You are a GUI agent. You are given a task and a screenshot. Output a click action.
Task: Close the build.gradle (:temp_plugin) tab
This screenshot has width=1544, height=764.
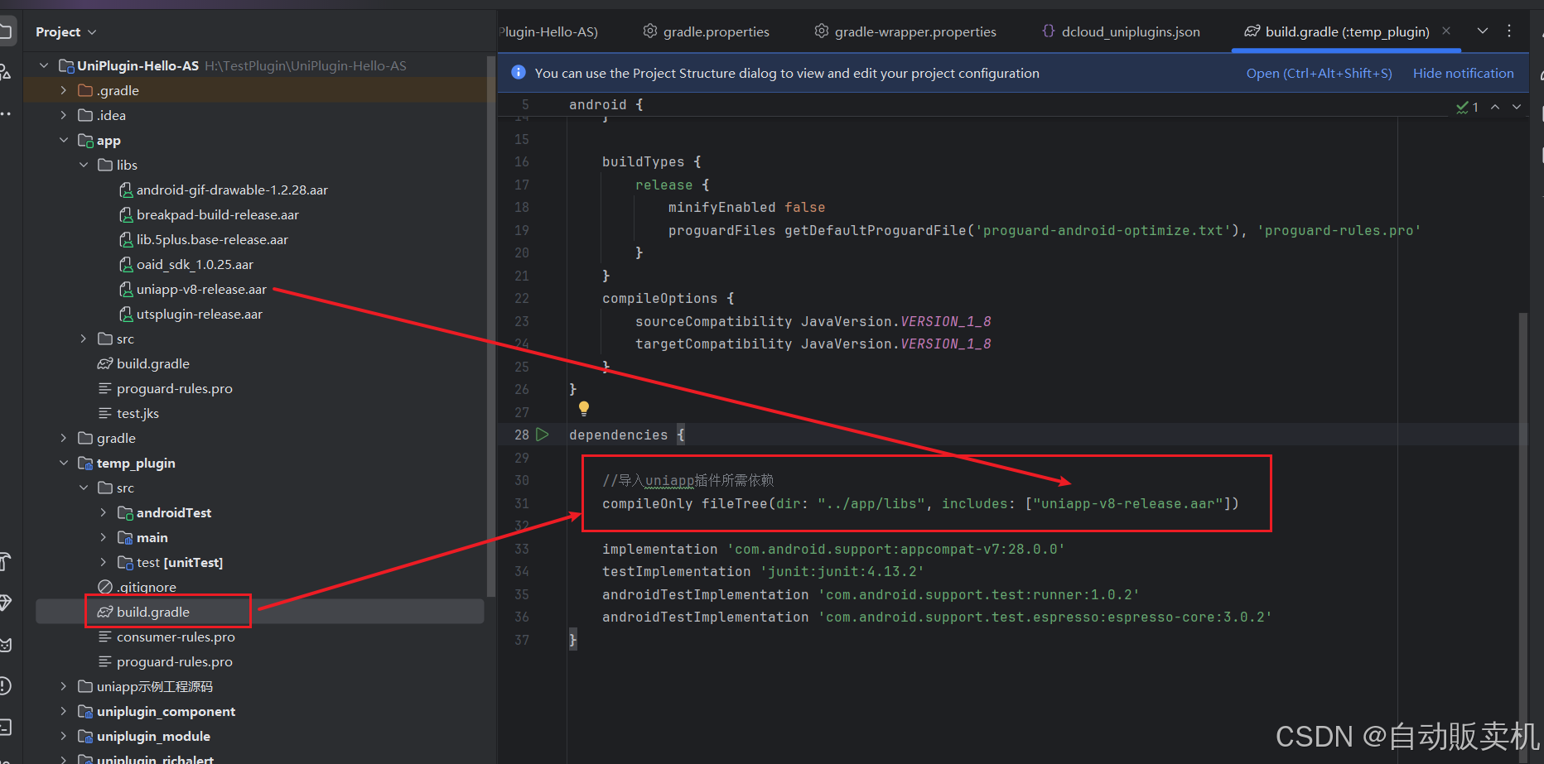click(x=1446, y=31)
